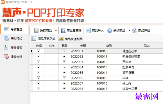Click 删除商品 button label
The height and width of the screenshot is (104, 163).
click(119, 31)
